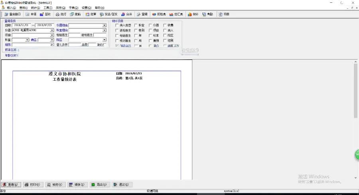Open the 院区 query dropdown
The height and width of the screenshot is (195, 359).
[104, 40]
